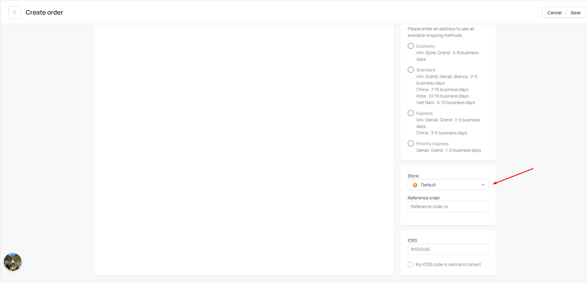The width and height of the screenshot is (587, 283).
Task: Click text 'Denali, Grand : 1-2 business days'
Action: 448,150
